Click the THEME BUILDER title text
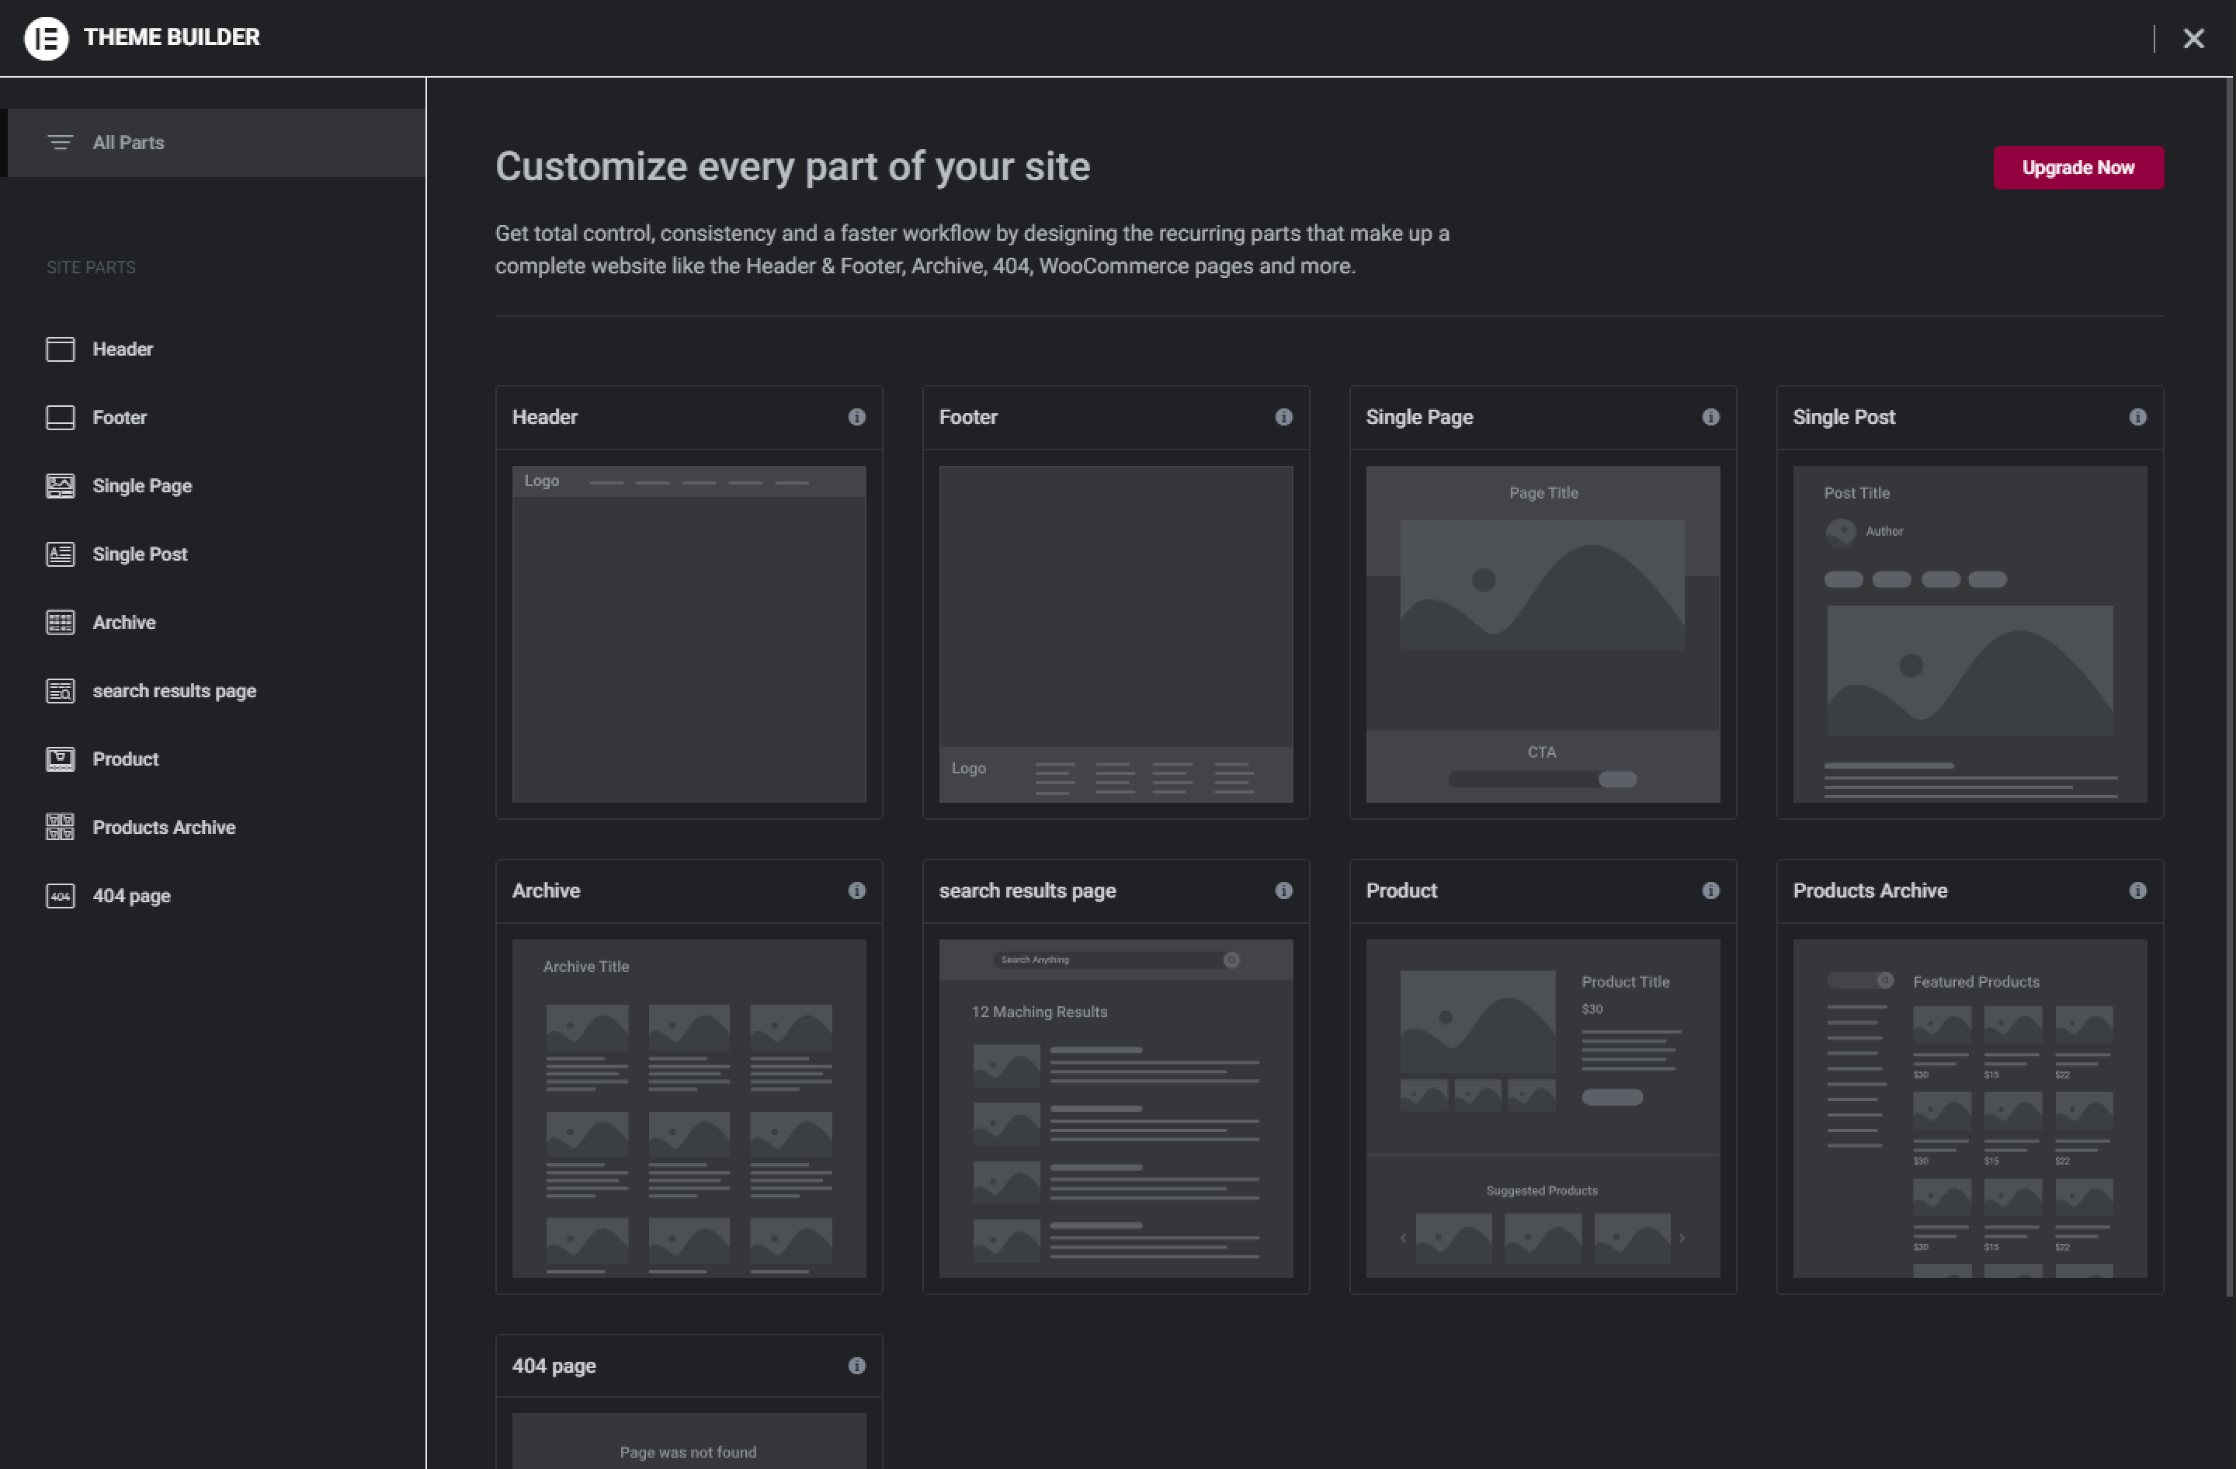The image size is (2236, 1469). (x=172, y=37)
